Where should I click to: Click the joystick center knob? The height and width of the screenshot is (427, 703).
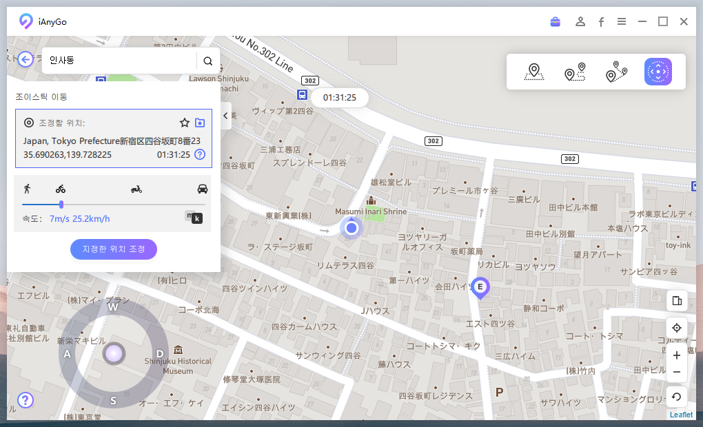(114, 353)
